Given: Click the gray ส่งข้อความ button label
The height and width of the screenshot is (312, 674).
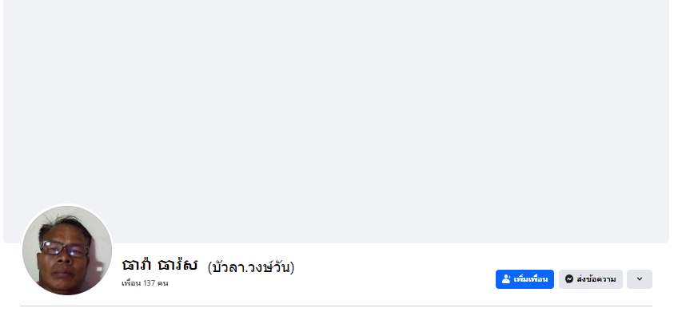Looking at the screenshot, I should 596,279.
